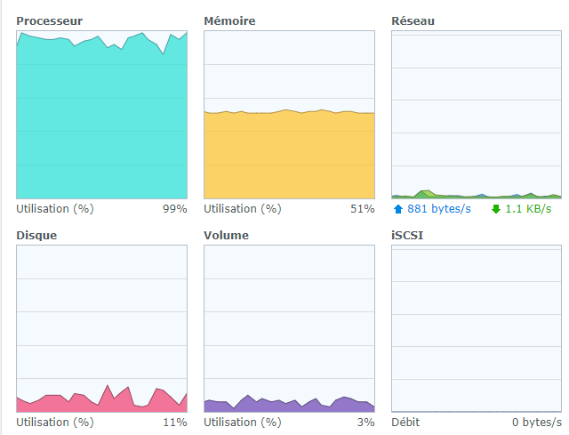Click the turquoise Processeur usage chart

tap(101, 116)
